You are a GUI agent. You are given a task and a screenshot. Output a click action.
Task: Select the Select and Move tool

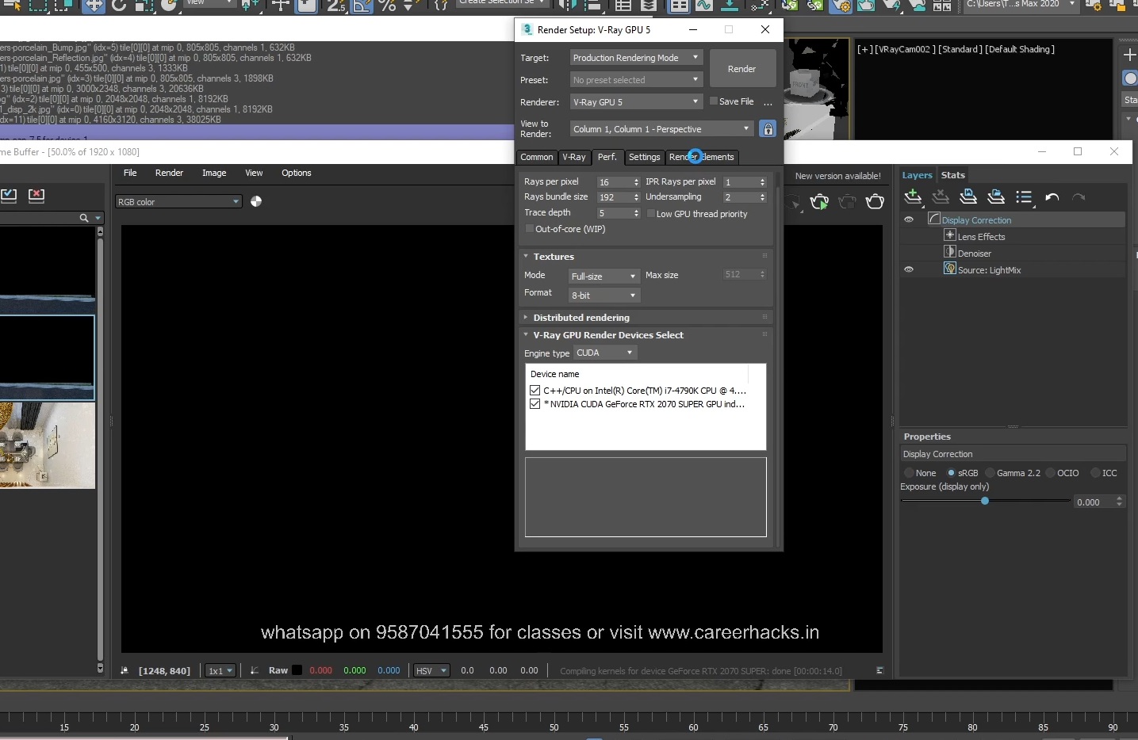(94, 6)
